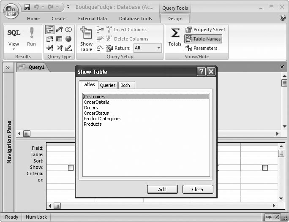Click the Show Table dialog help button

coord(201,71)
